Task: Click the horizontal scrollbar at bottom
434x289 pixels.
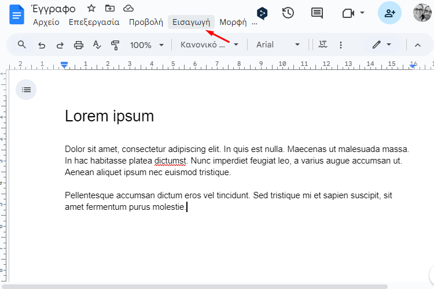Action: click(x=195, y=287)
